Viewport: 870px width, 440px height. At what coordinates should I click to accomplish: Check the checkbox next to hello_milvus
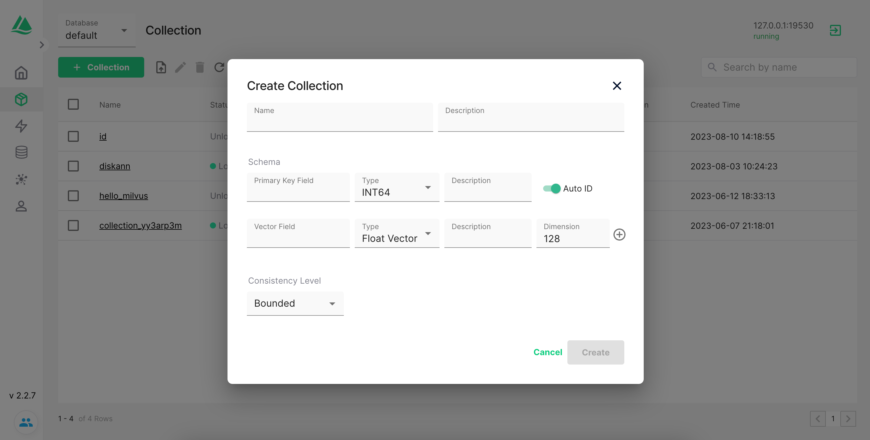click(73, 195)
